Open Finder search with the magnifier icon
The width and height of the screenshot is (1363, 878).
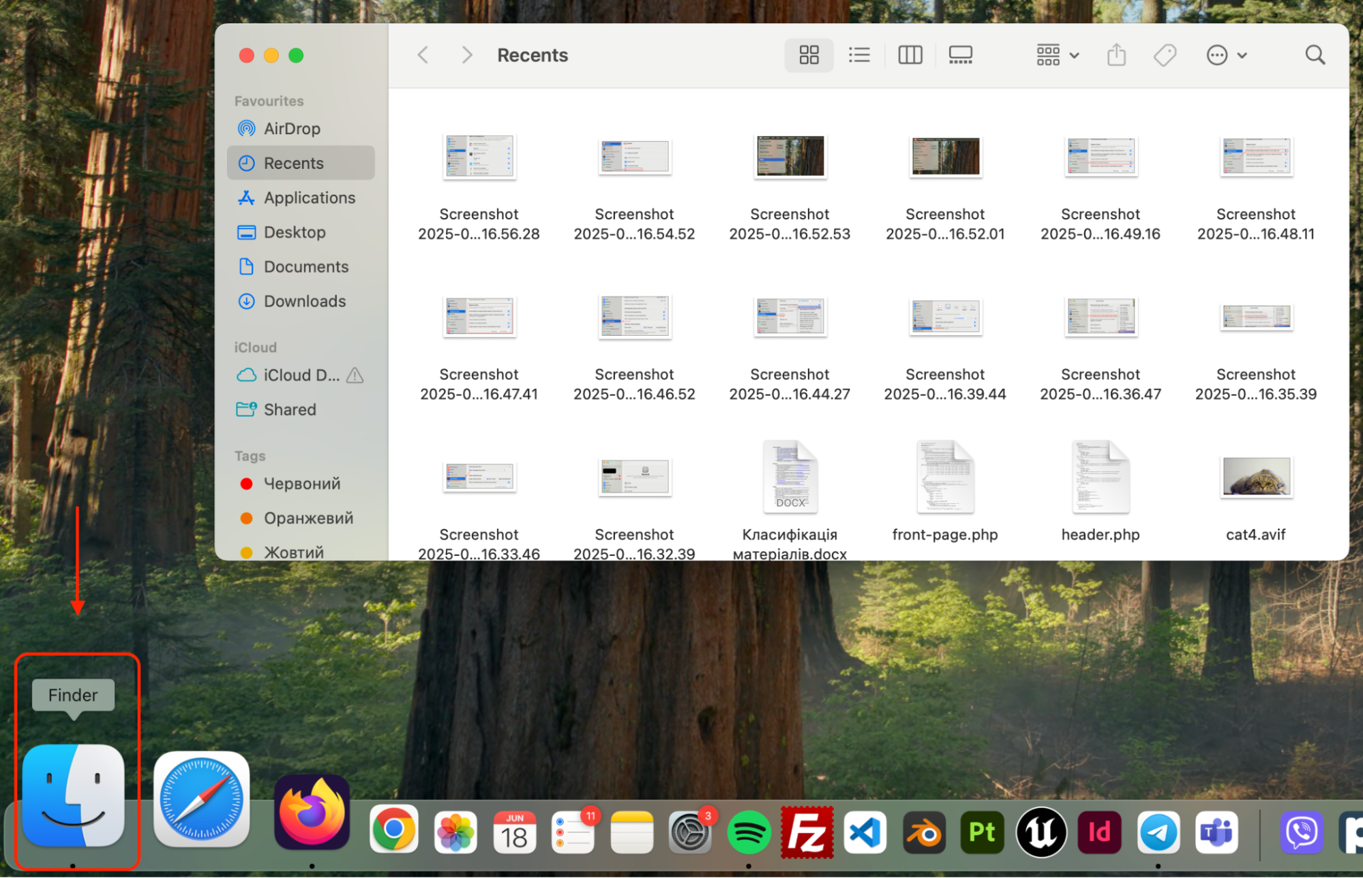1315,54
